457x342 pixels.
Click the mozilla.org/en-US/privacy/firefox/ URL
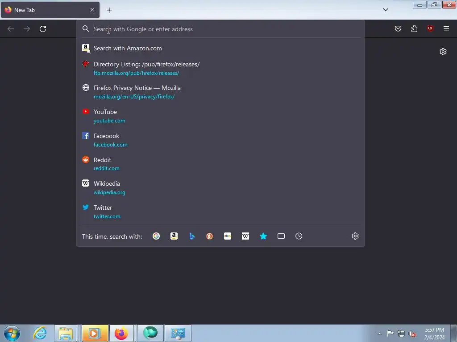coord(134,97)
